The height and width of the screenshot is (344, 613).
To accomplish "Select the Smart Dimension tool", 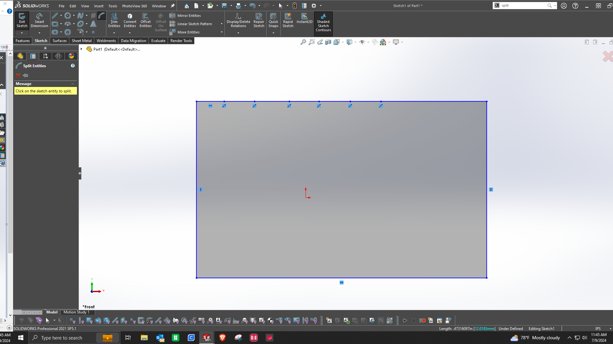I will point(39,20).
